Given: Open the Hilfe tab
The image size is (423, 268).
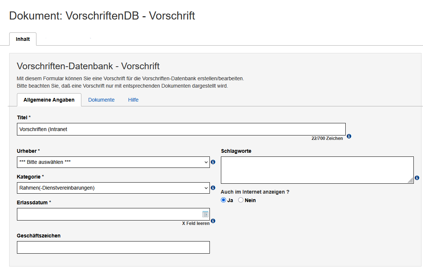Looking at the screenshot, I should (133, 100).
